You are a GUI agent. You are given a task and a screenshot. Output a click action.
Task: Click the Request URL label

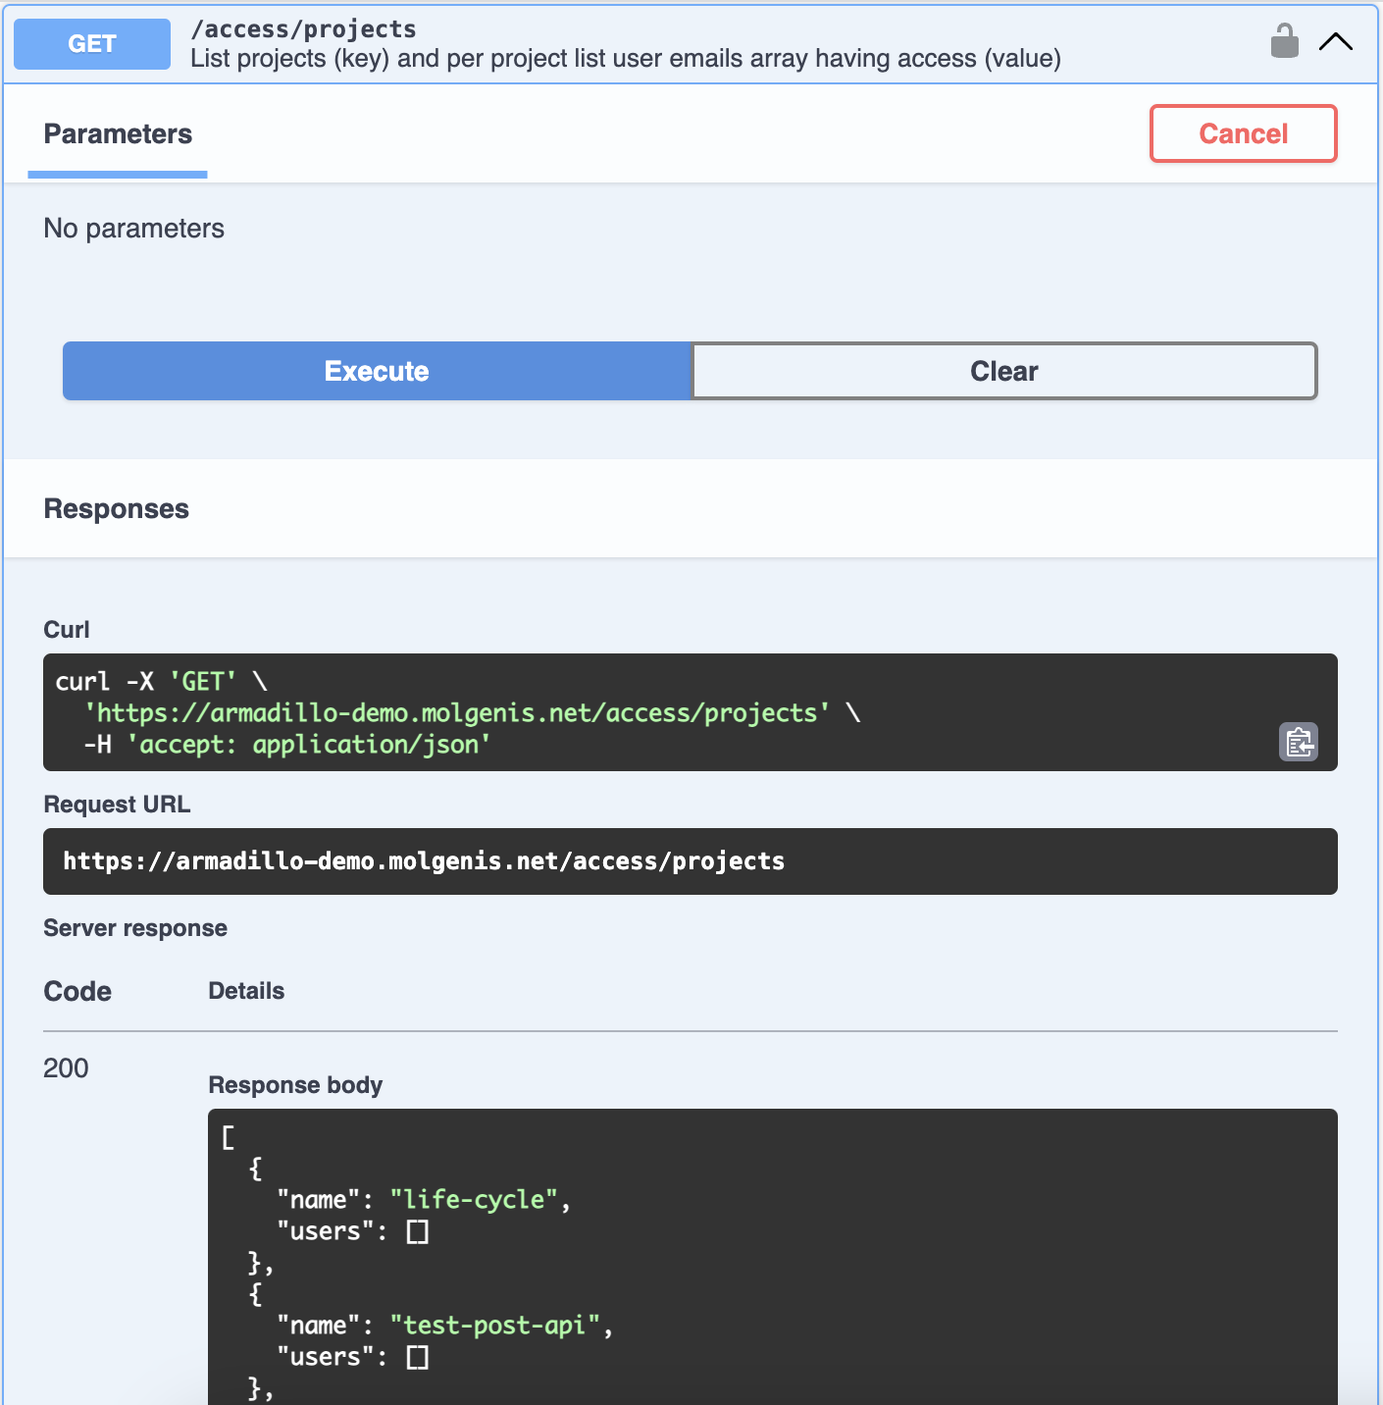coord(117,805)
